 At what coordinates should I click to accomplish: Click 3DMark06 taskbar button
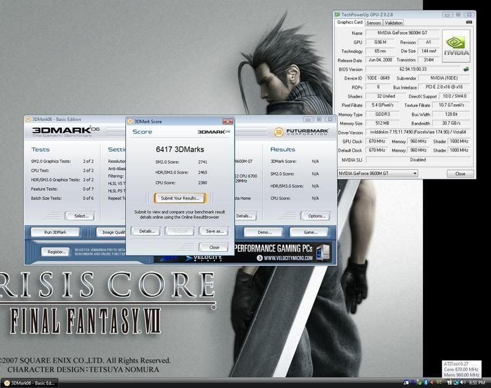coord(29,382)
